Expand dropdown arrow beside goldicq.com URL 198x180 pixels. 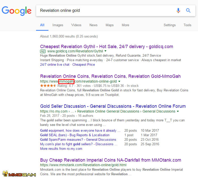tap(106, 51)
